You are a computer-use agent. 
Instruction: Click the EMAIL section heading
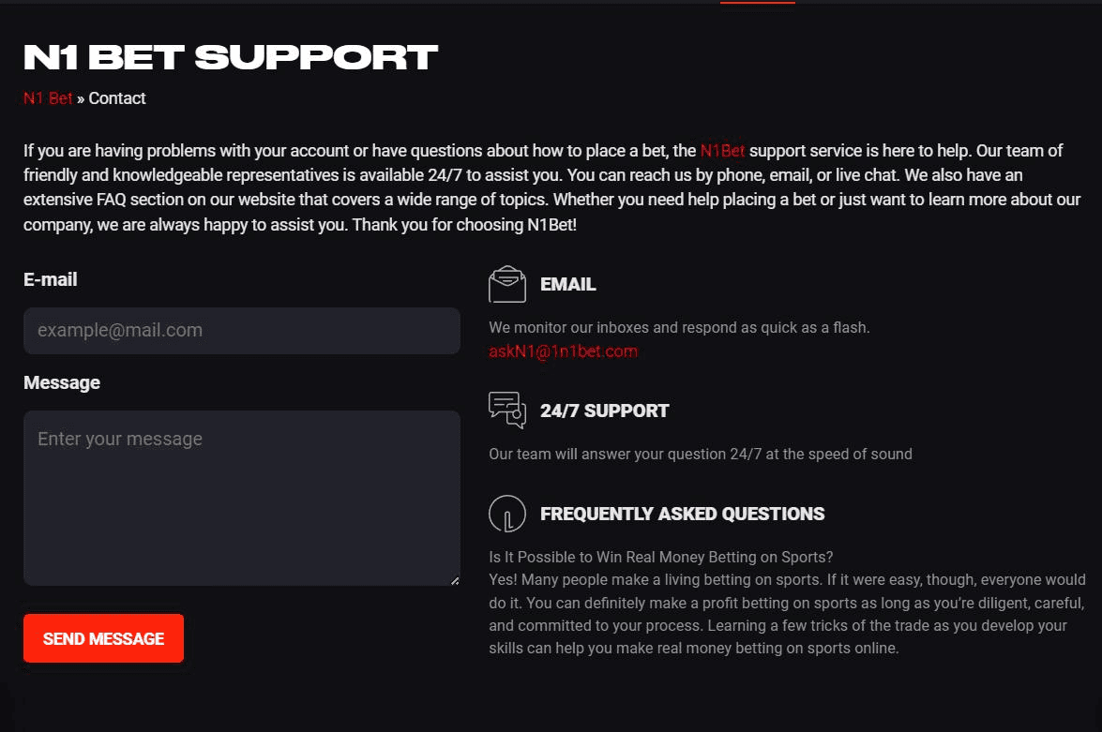(567, 285)
